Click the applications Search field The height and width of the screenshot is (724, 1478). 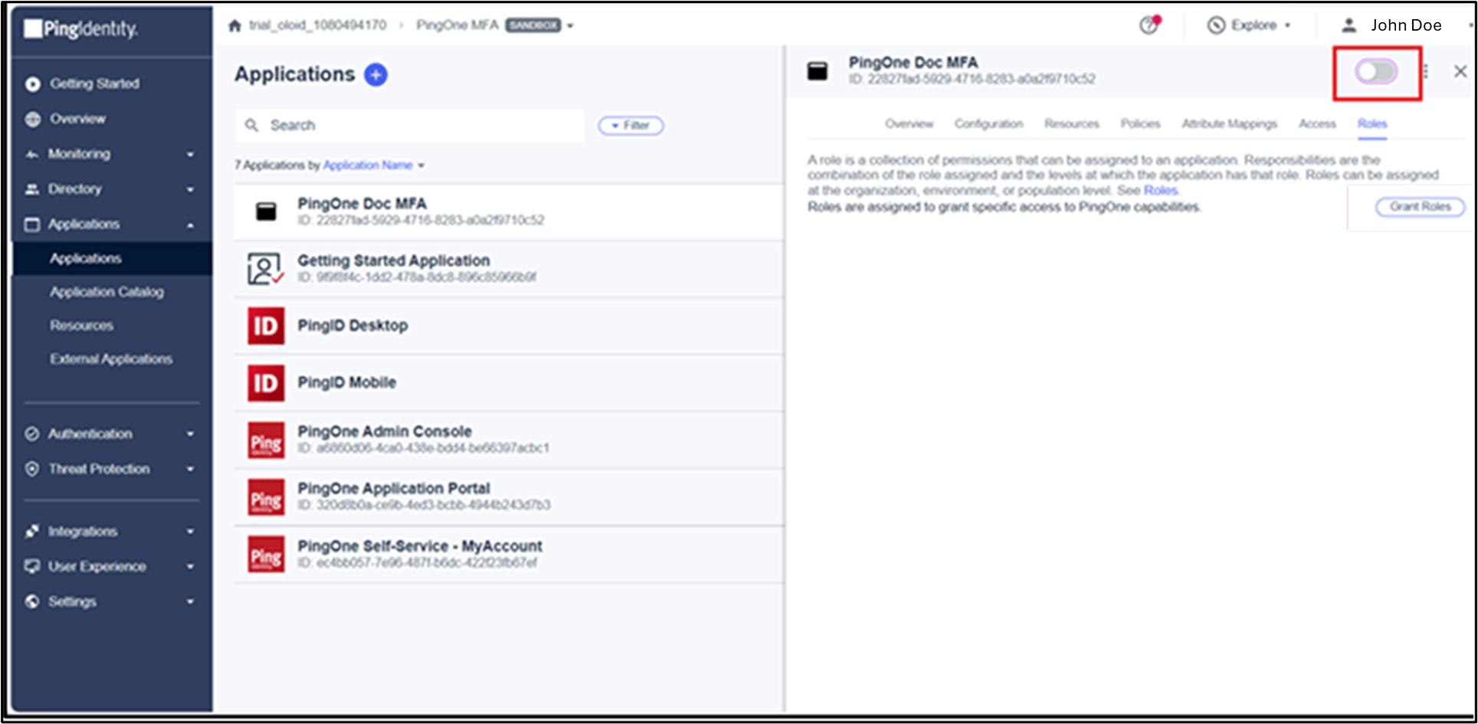[x=410, y=125]
